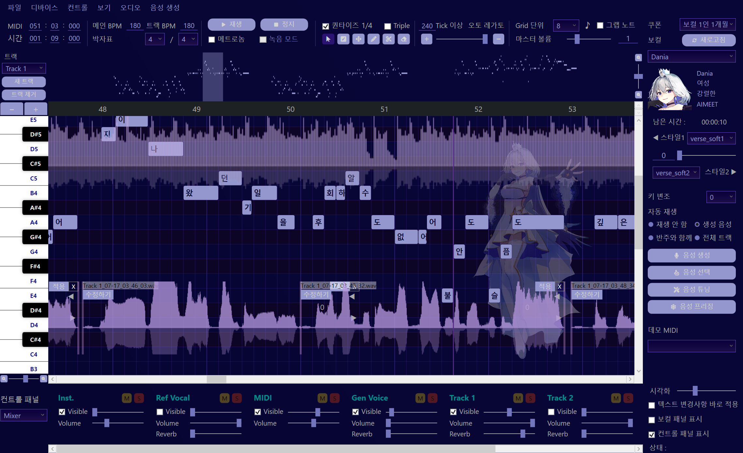743x453 pixels.
Task: Solo the MIDI track
Action: (x=335, y=398)
